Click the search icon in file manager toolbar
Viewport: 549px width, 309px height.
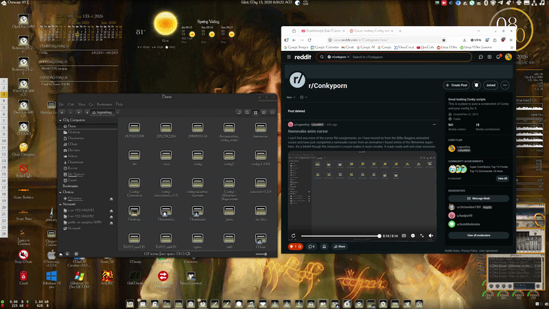pyautogui.click(x=247, y=113)
